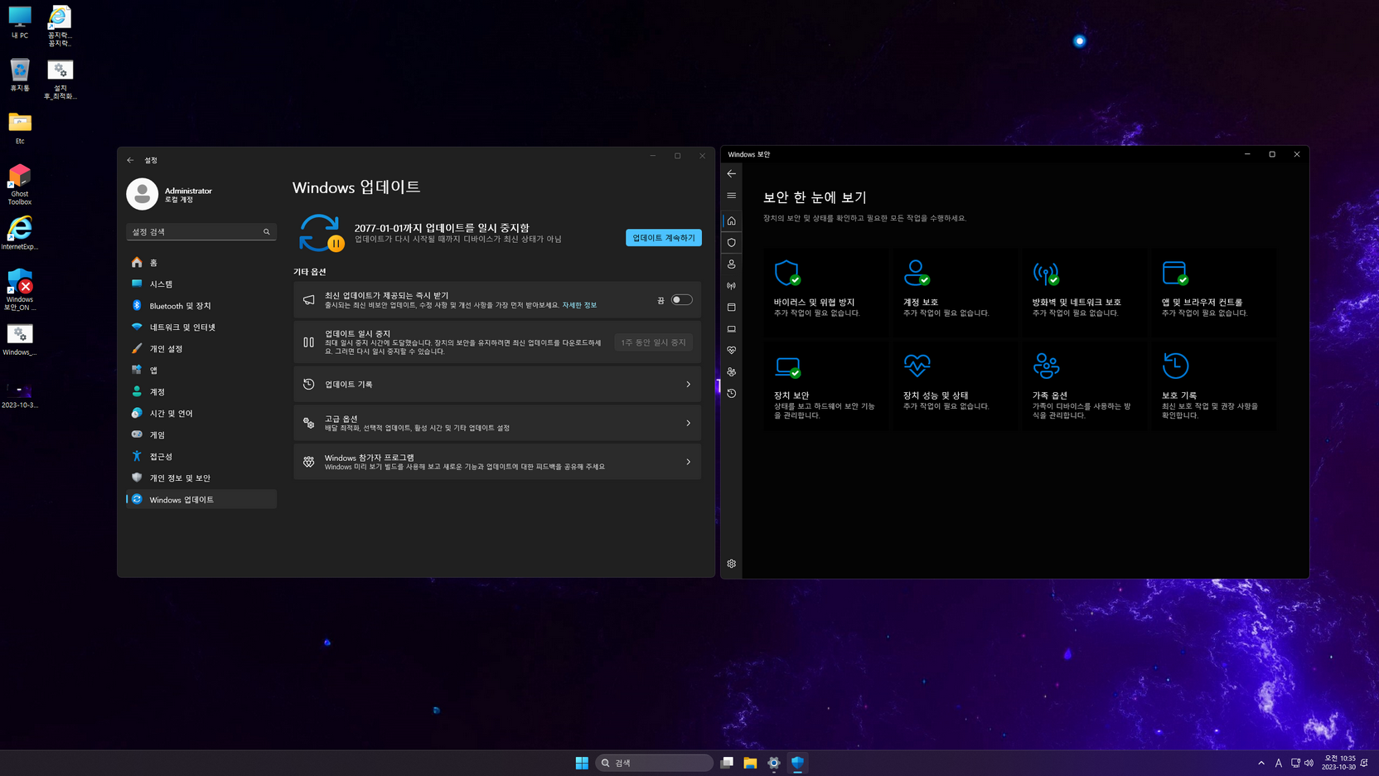Image resolution: width=1379 pixels, height=776 pixels.
Task: Go back in Settings window
Action: (x=130, y=160)
